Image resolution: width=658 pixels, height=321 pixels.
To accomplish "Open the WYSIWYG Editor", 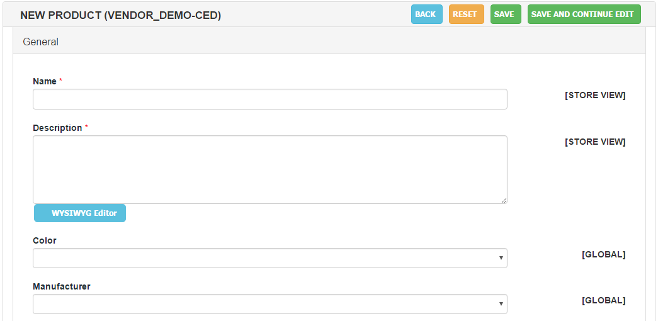I will coord(80,213).
